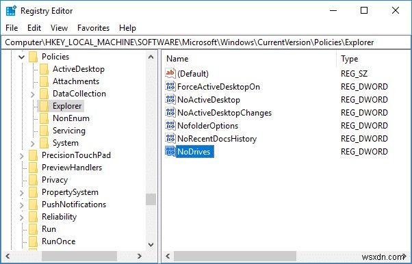Click the RunOnce folder icon
Screen dimensions: 412x264
point(33,242)
